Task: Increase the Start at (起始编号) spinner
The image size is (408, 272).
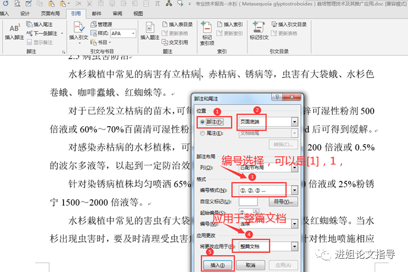Action: [256, 210]
